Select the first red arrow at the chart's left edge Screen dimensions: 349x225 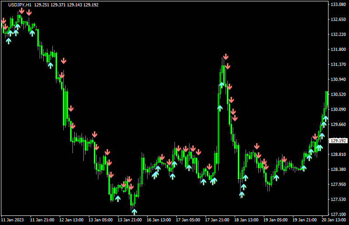point(4,21)
